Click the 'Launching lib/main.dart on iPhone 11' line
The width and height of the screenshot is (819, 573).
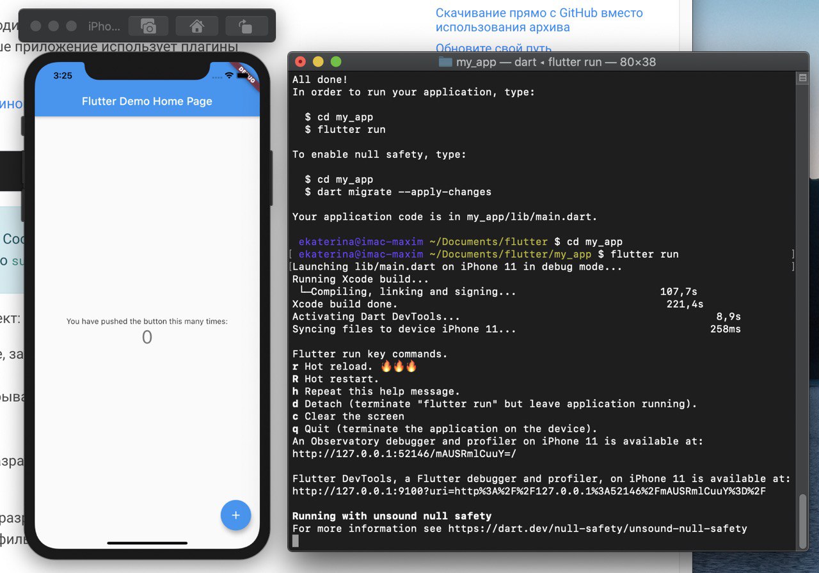457,267
